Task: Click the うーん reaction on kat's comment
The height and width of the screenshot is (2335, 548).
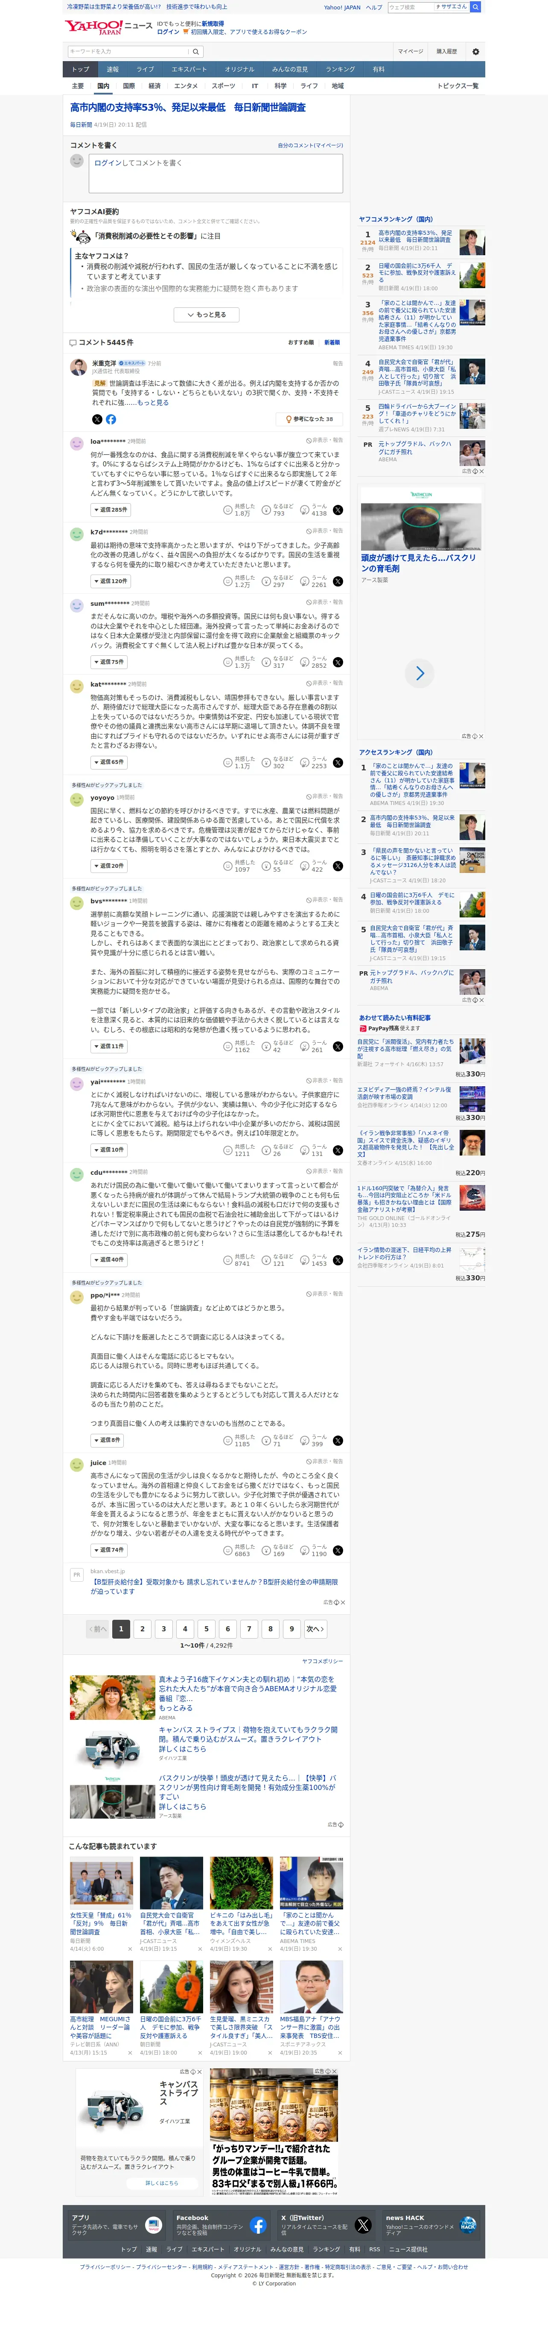Action: [305, 763]
